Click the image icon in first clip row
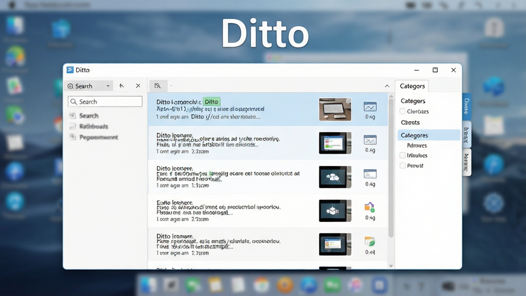Viewport: 526px width, 296px height. point(370,107)
